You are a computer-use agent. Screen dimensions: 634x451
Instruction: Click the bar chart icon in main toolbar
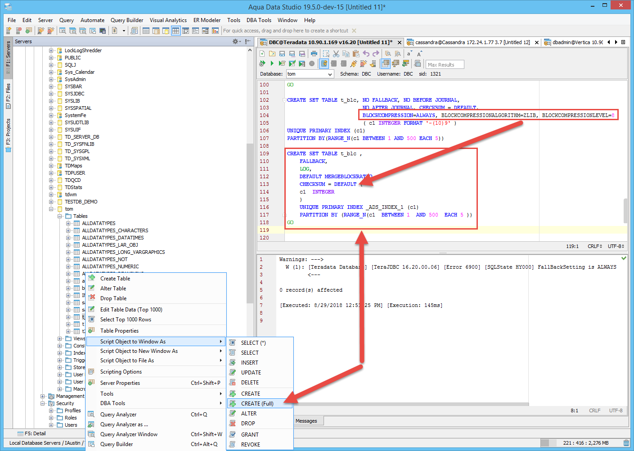click(x=215, y=31)
